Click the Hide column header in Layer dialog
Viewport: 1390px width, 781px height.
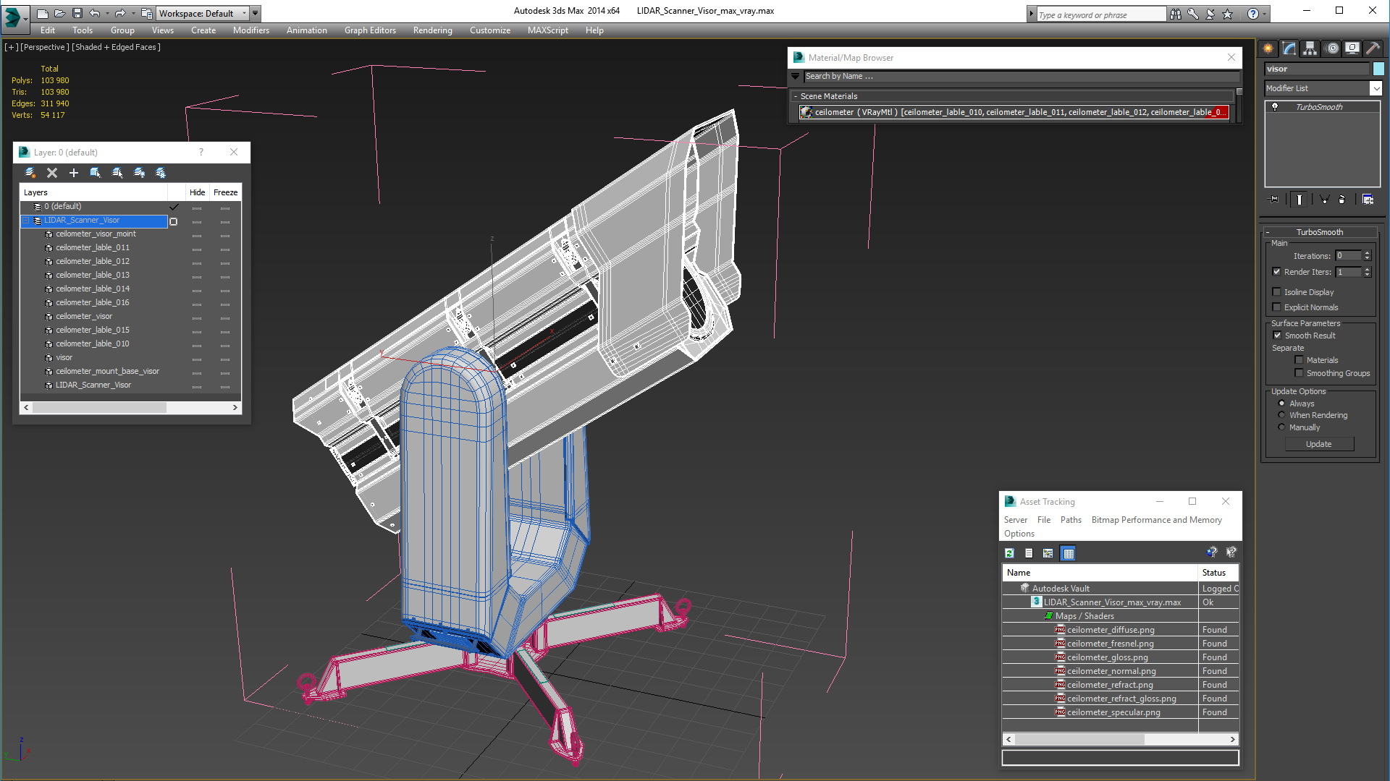click(197, 192)
